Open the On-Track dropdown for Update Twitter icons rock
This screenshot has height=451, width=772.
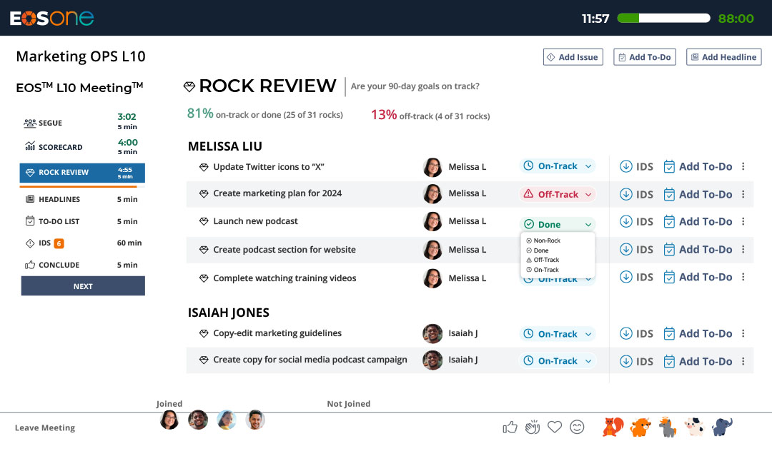(x=558, y=166)
